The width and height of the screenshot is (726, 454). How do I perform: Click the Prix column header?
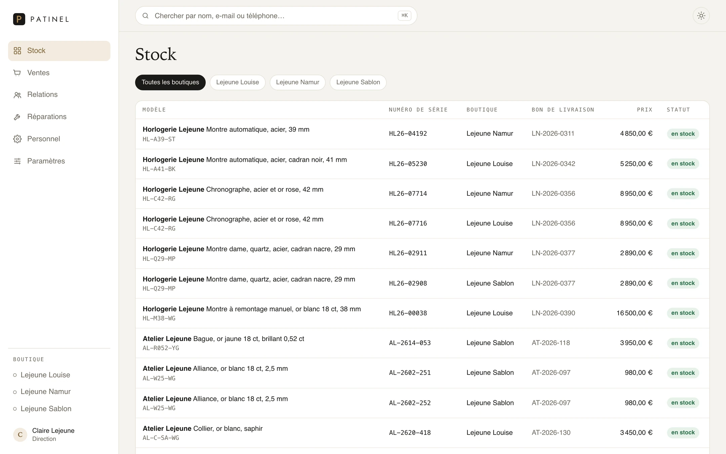pyautogui.click(x=645, y=110)
